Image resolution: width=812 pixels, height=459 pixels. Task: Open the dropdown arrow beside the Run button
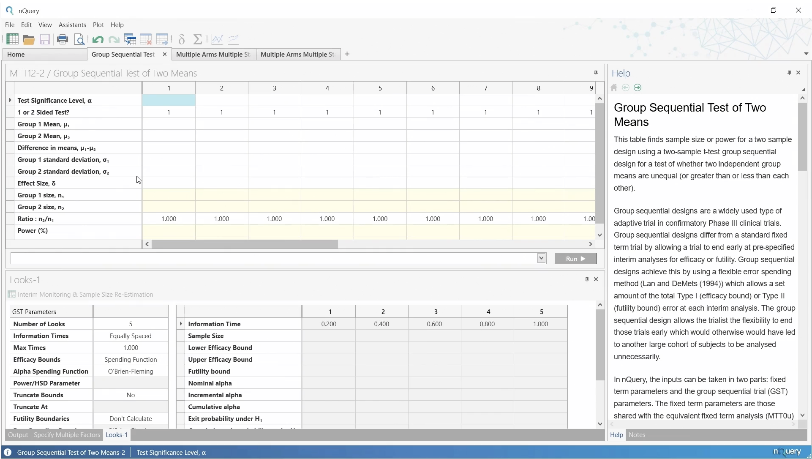541,258
